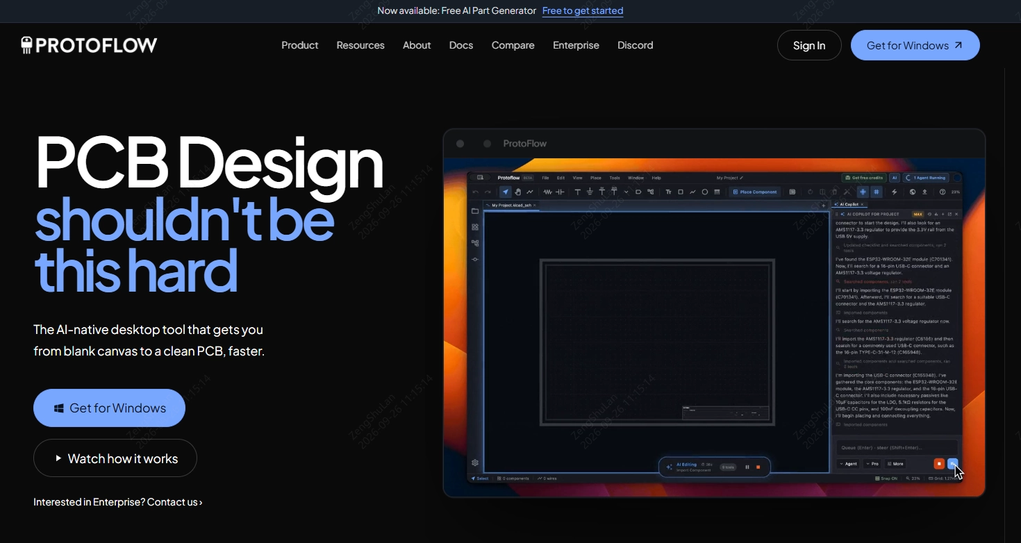Screen dimensions: 1021x543
Task: Click the Place Component button in the app
Action: (x=755, y=192)
